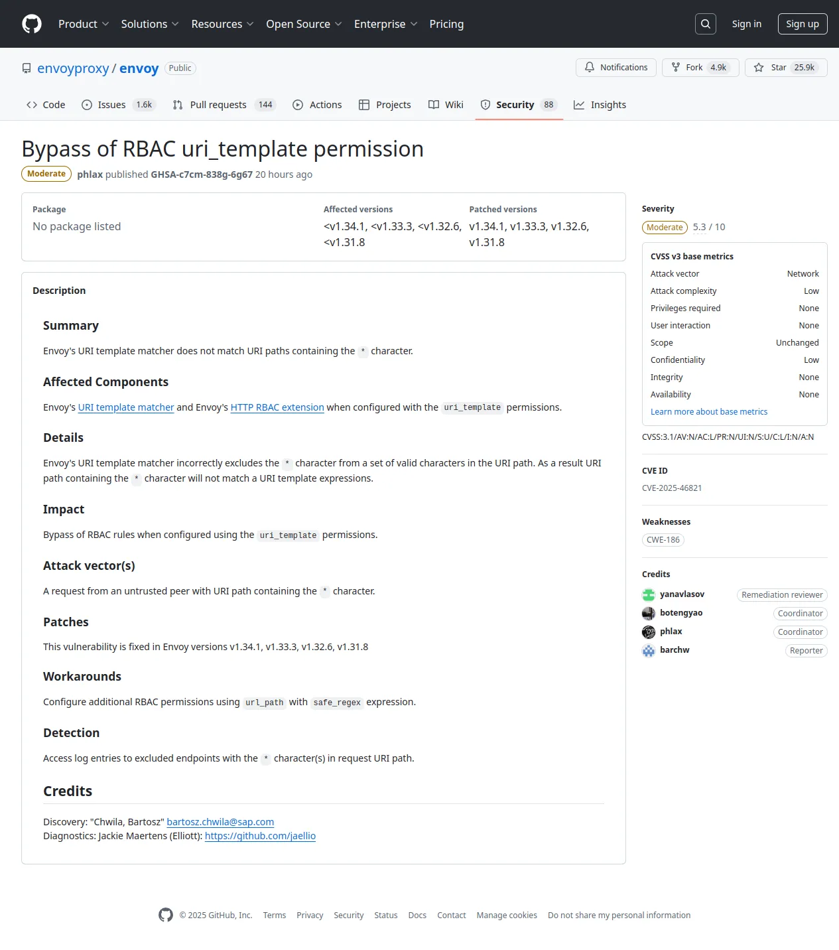The height and width of the screenshot is (950, 839).
Task: Click Learn more about base metrics
Action: pos(709,412)
